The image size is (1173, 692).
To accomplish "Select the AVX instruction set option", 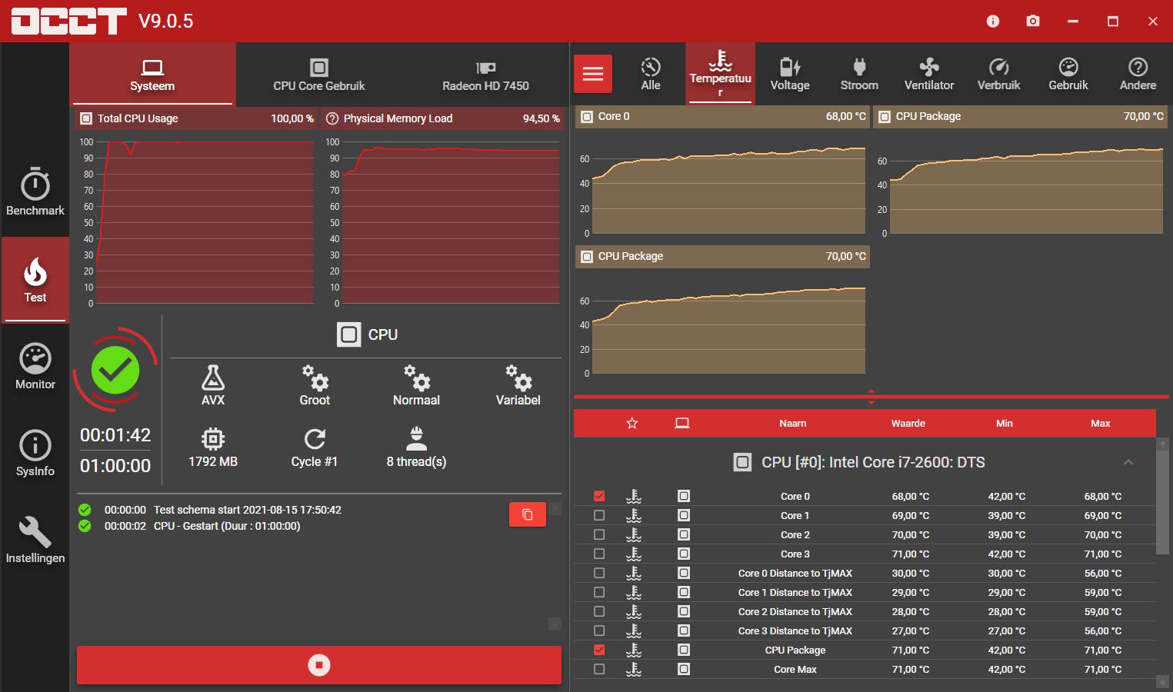I will (x=213, y=385).
